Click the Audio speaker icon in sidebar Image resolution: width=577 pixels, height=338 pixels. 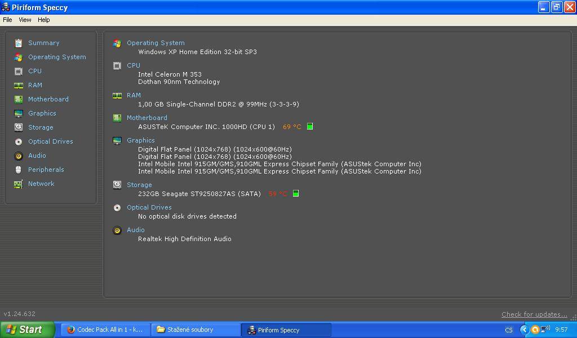click(x=19, y=156)
